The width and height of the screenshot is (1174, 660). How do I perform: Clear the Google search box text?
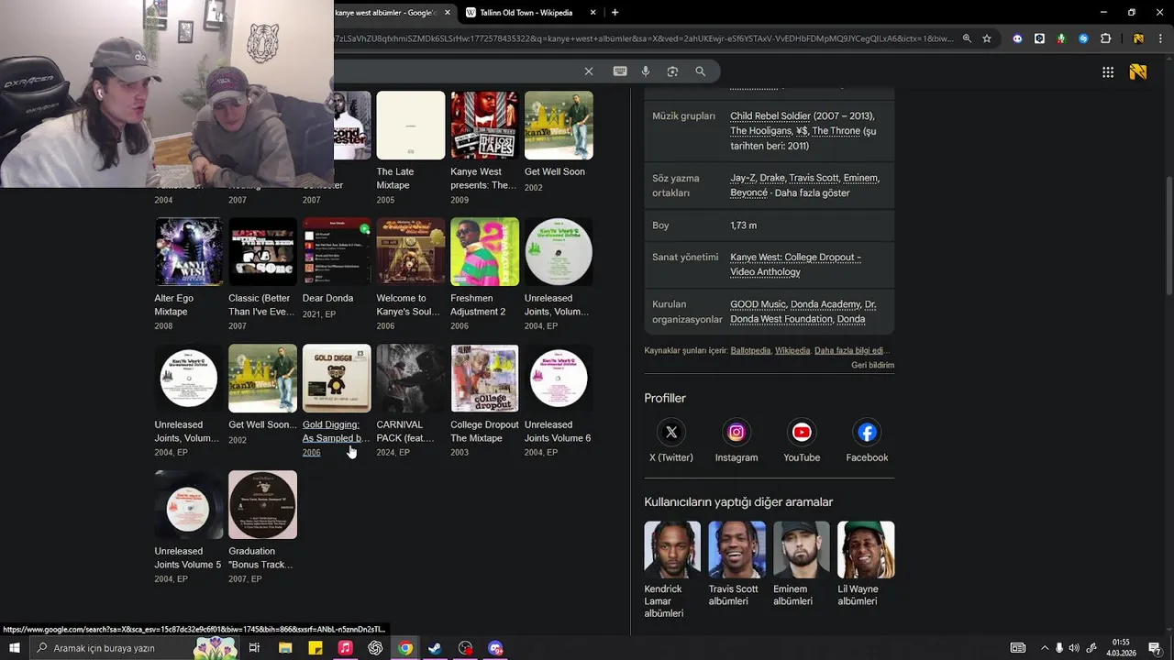point(589,71)
